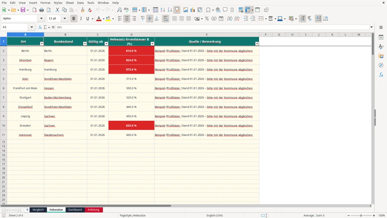Toggle Freeze Rows and Columns

click(x=248, y=10)
